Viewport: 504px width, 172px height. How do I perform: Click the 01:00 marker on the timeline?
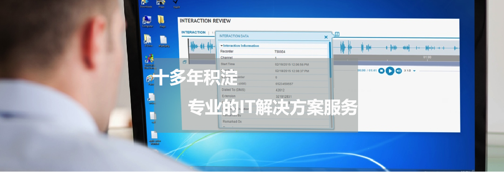click(427, 57)
